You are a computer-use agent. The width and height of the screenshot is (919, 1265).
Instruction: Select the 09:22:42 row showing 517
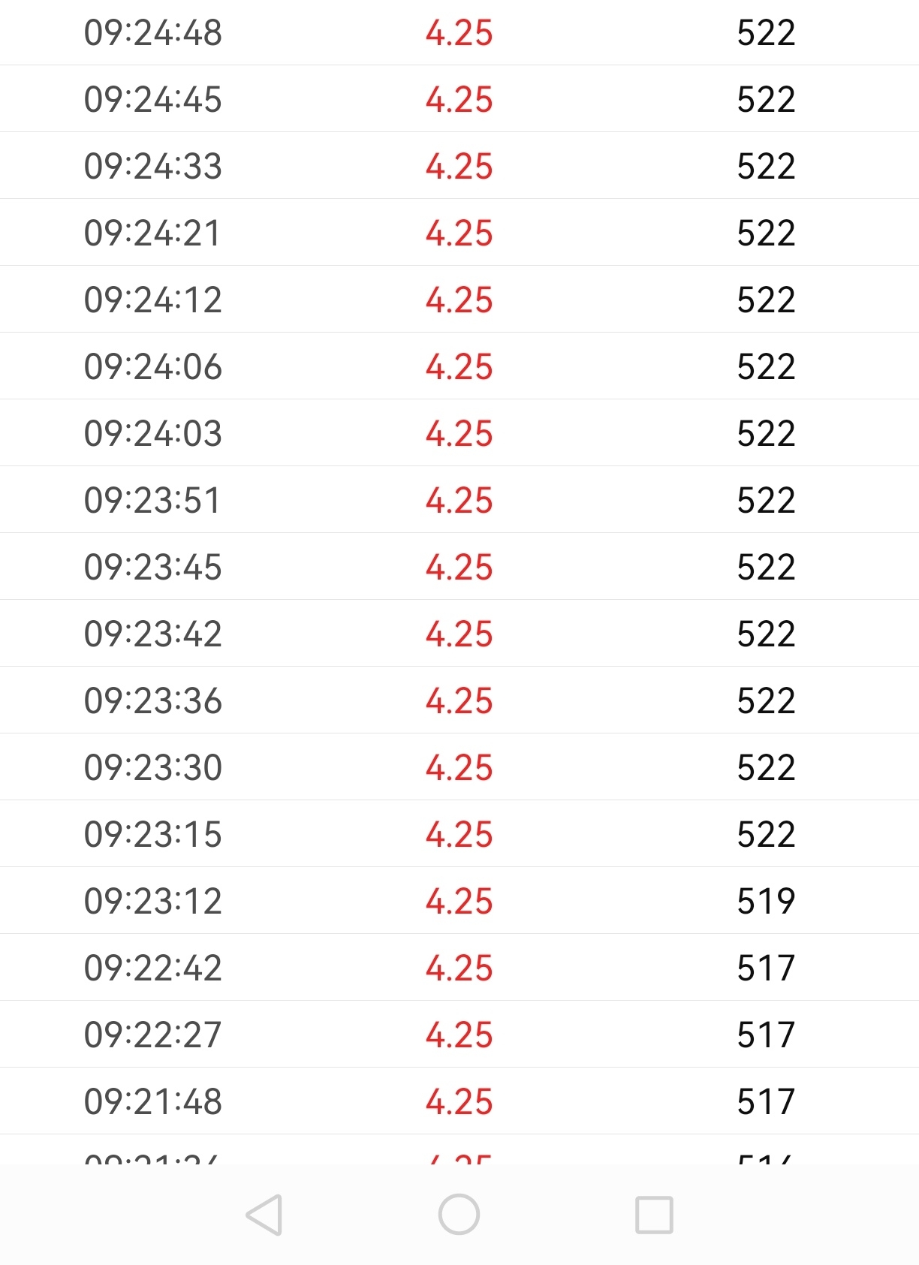point(459,968)
